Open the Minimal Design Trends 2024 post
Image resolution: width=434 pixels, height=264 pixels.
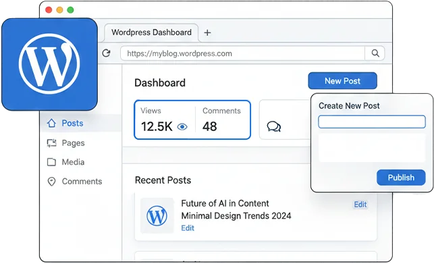236,216
